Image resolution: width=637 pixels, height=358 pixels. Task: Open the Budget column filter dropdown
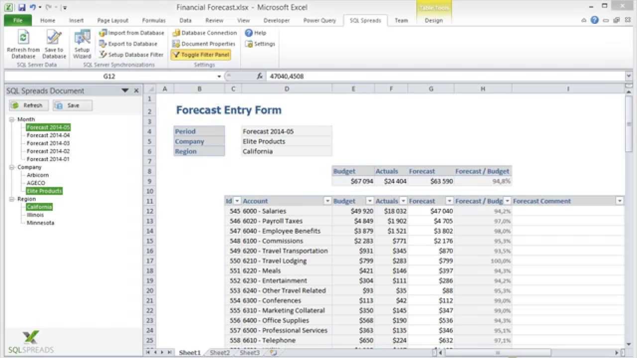point(370,201)
